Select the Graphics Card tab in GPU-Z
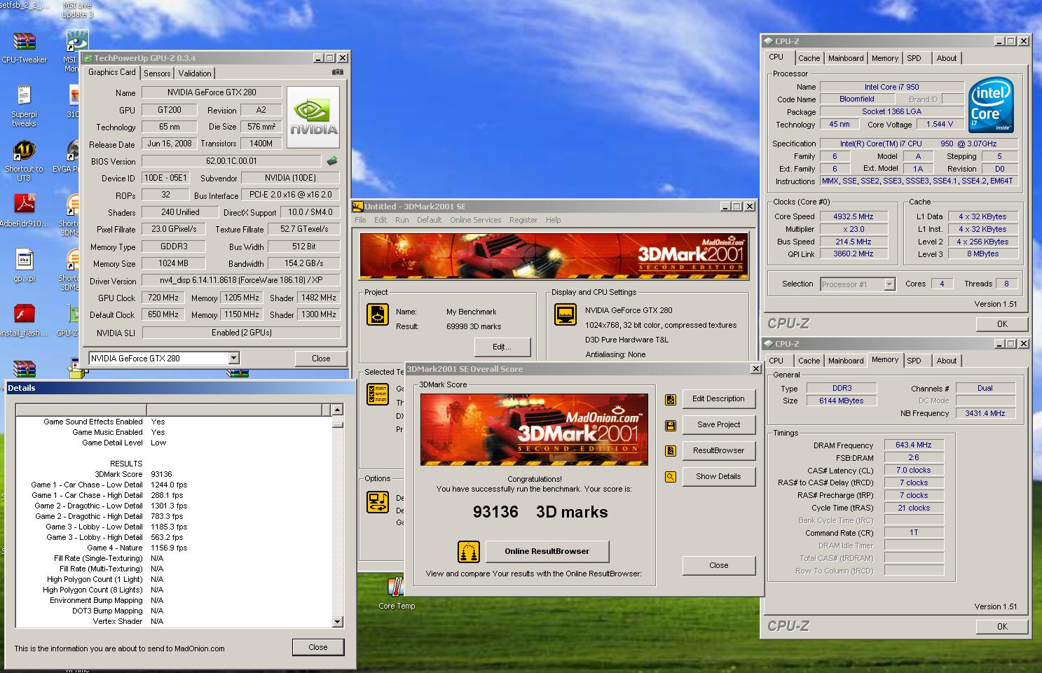 click(111, 72)
